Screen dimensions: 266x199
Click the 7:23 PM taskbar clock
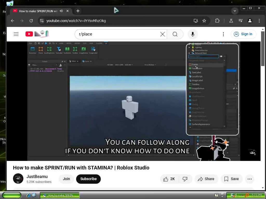pyautogui.click(x=256, y=195)
